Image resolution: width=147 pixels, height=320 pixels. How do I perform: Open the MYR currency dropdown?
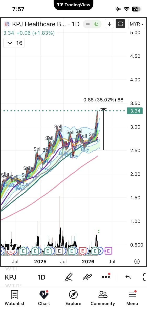(x=137, y=24)
